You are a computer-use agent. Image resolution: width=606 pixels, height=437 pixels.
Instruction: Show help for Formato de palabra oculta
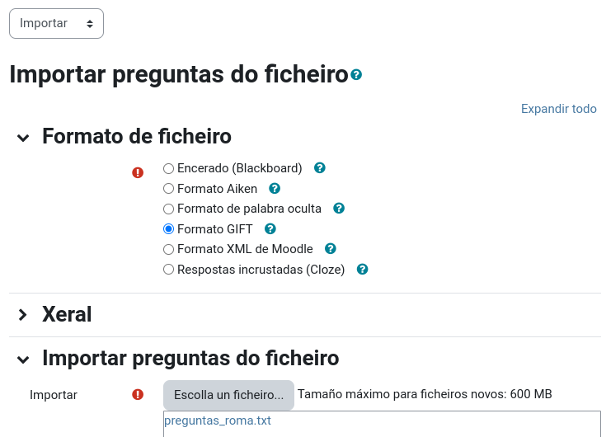[x=338, y=208]
